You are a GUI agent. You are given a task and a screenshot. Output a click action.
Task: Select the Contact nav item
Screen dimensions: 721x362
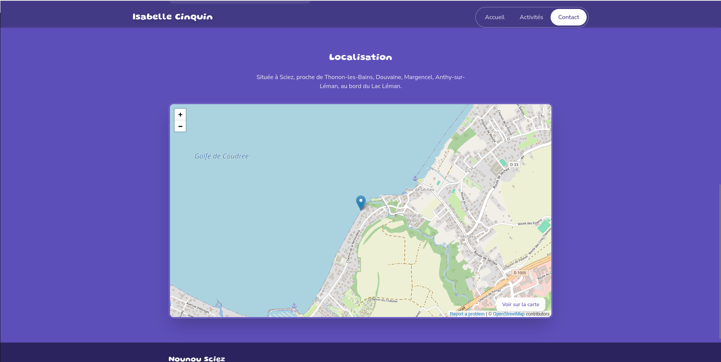point(568,17)
